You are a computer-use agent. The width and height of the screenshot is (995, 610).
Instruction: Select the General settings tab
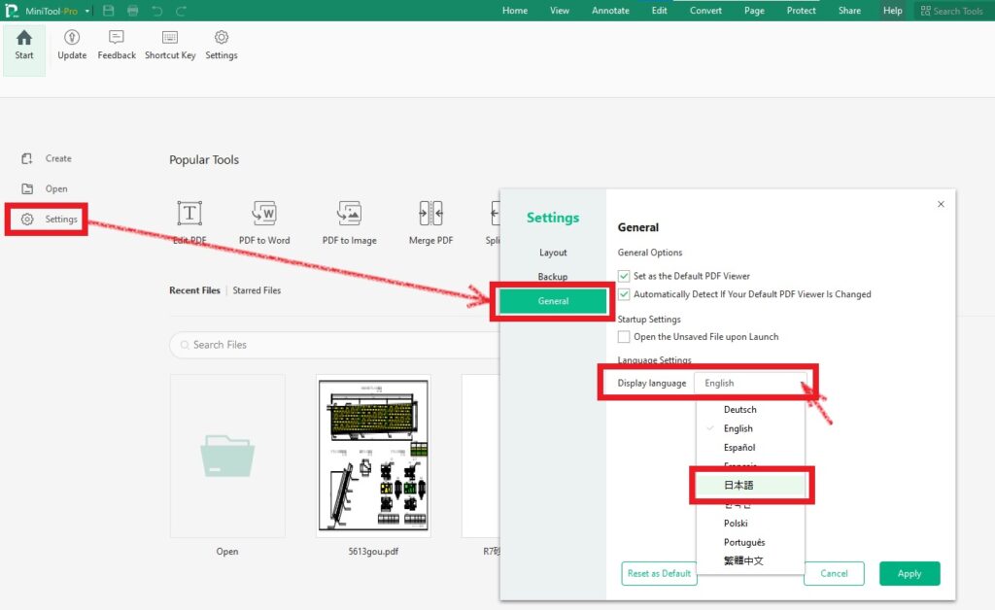[x=553, y=301]
